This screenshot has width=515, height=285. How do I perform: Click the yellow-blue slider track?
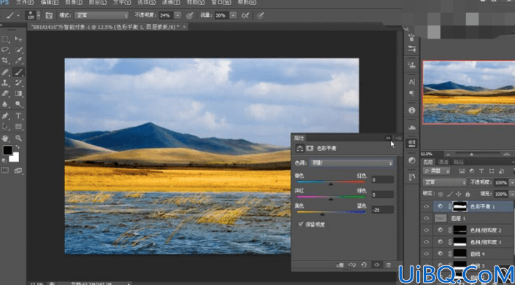point(331,212)
